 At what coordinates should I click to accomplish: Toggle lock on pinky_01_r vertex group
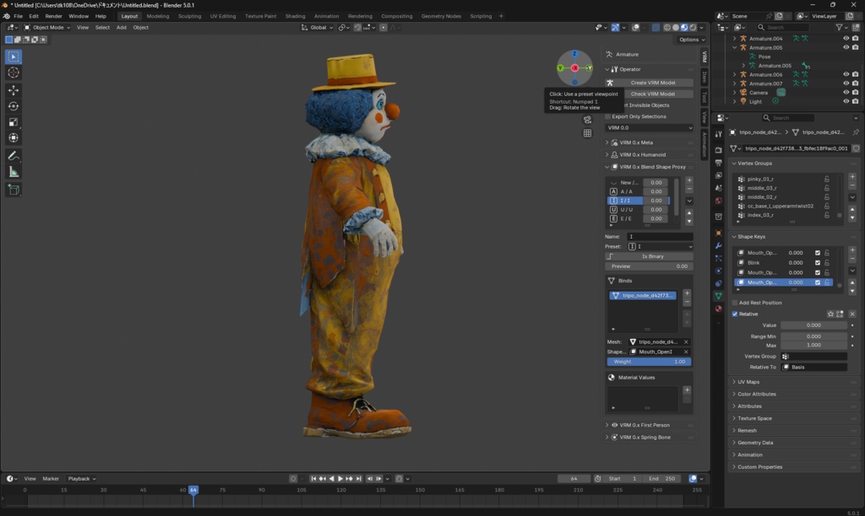pyautogui.click(x=826, y=179)
